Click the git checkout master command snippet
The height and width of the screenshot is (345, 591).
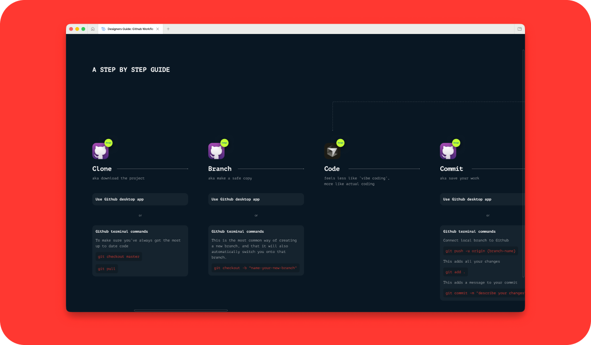click(119, 256)
